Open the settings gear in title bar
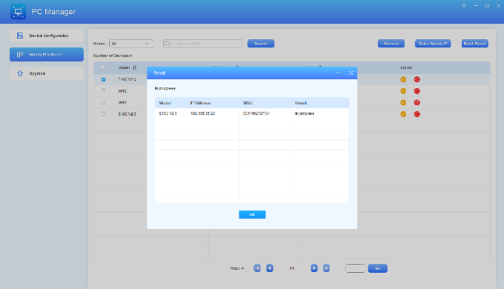 click(464, 5)
